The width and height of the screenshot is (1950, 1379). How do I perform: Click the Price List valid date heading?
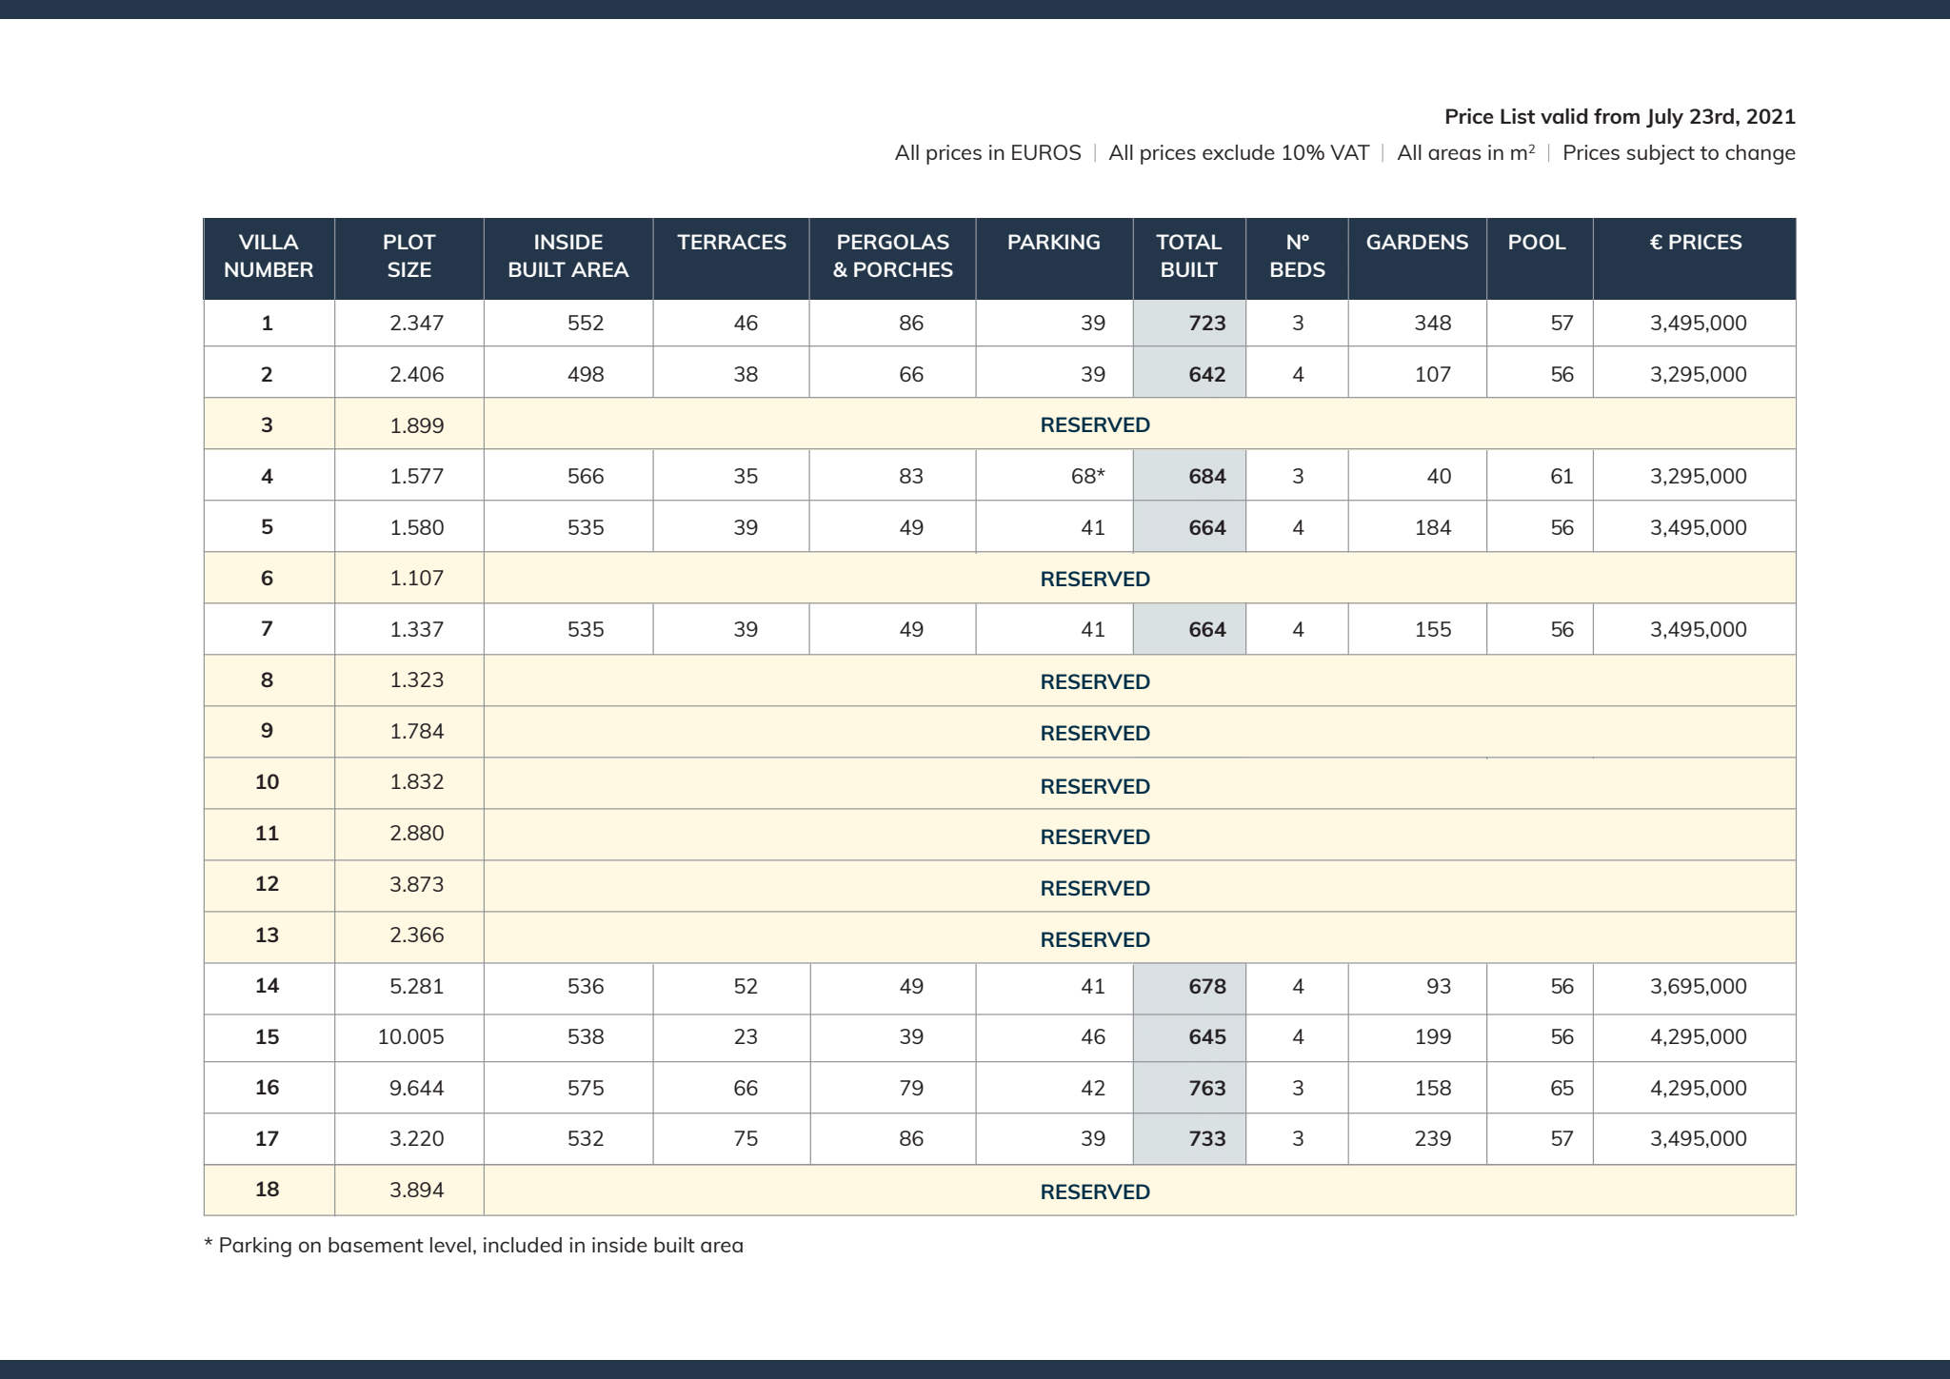(x=1620, y=117)
